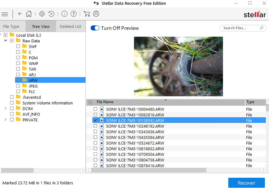This screenshot has width=269, height=190.
Task: Check the JPEG folder checkbox
Action: 18,86
